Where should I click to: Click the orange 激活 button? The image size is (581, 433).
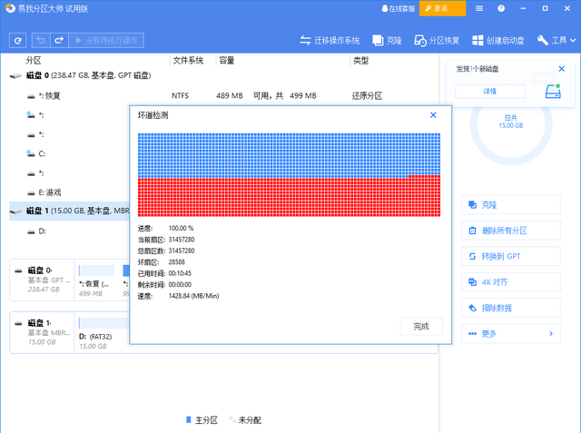(442, 8)
